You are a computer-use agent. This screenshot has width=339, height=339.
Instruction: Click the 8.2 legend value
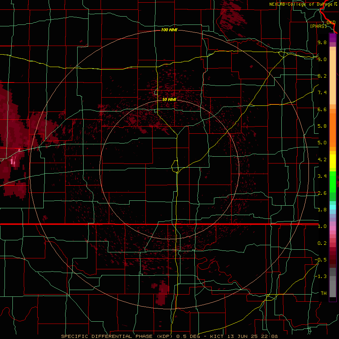pos(322,76)
